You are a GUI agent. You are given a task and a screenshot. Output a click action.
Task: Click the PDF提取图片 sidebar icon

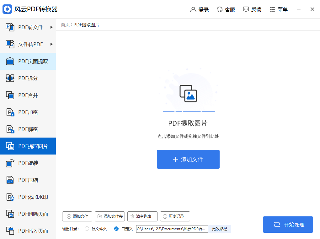(x=10, y=146)
